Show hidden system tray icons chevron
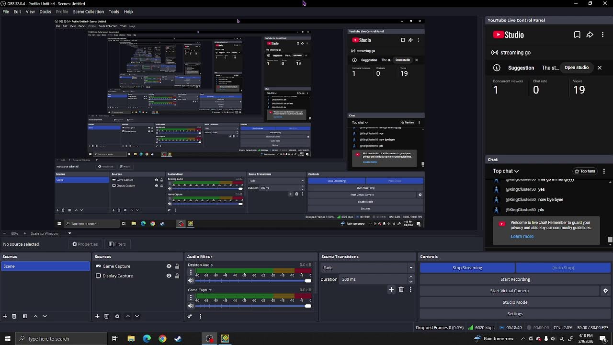The image size is (613, 345). coord(524,339)
